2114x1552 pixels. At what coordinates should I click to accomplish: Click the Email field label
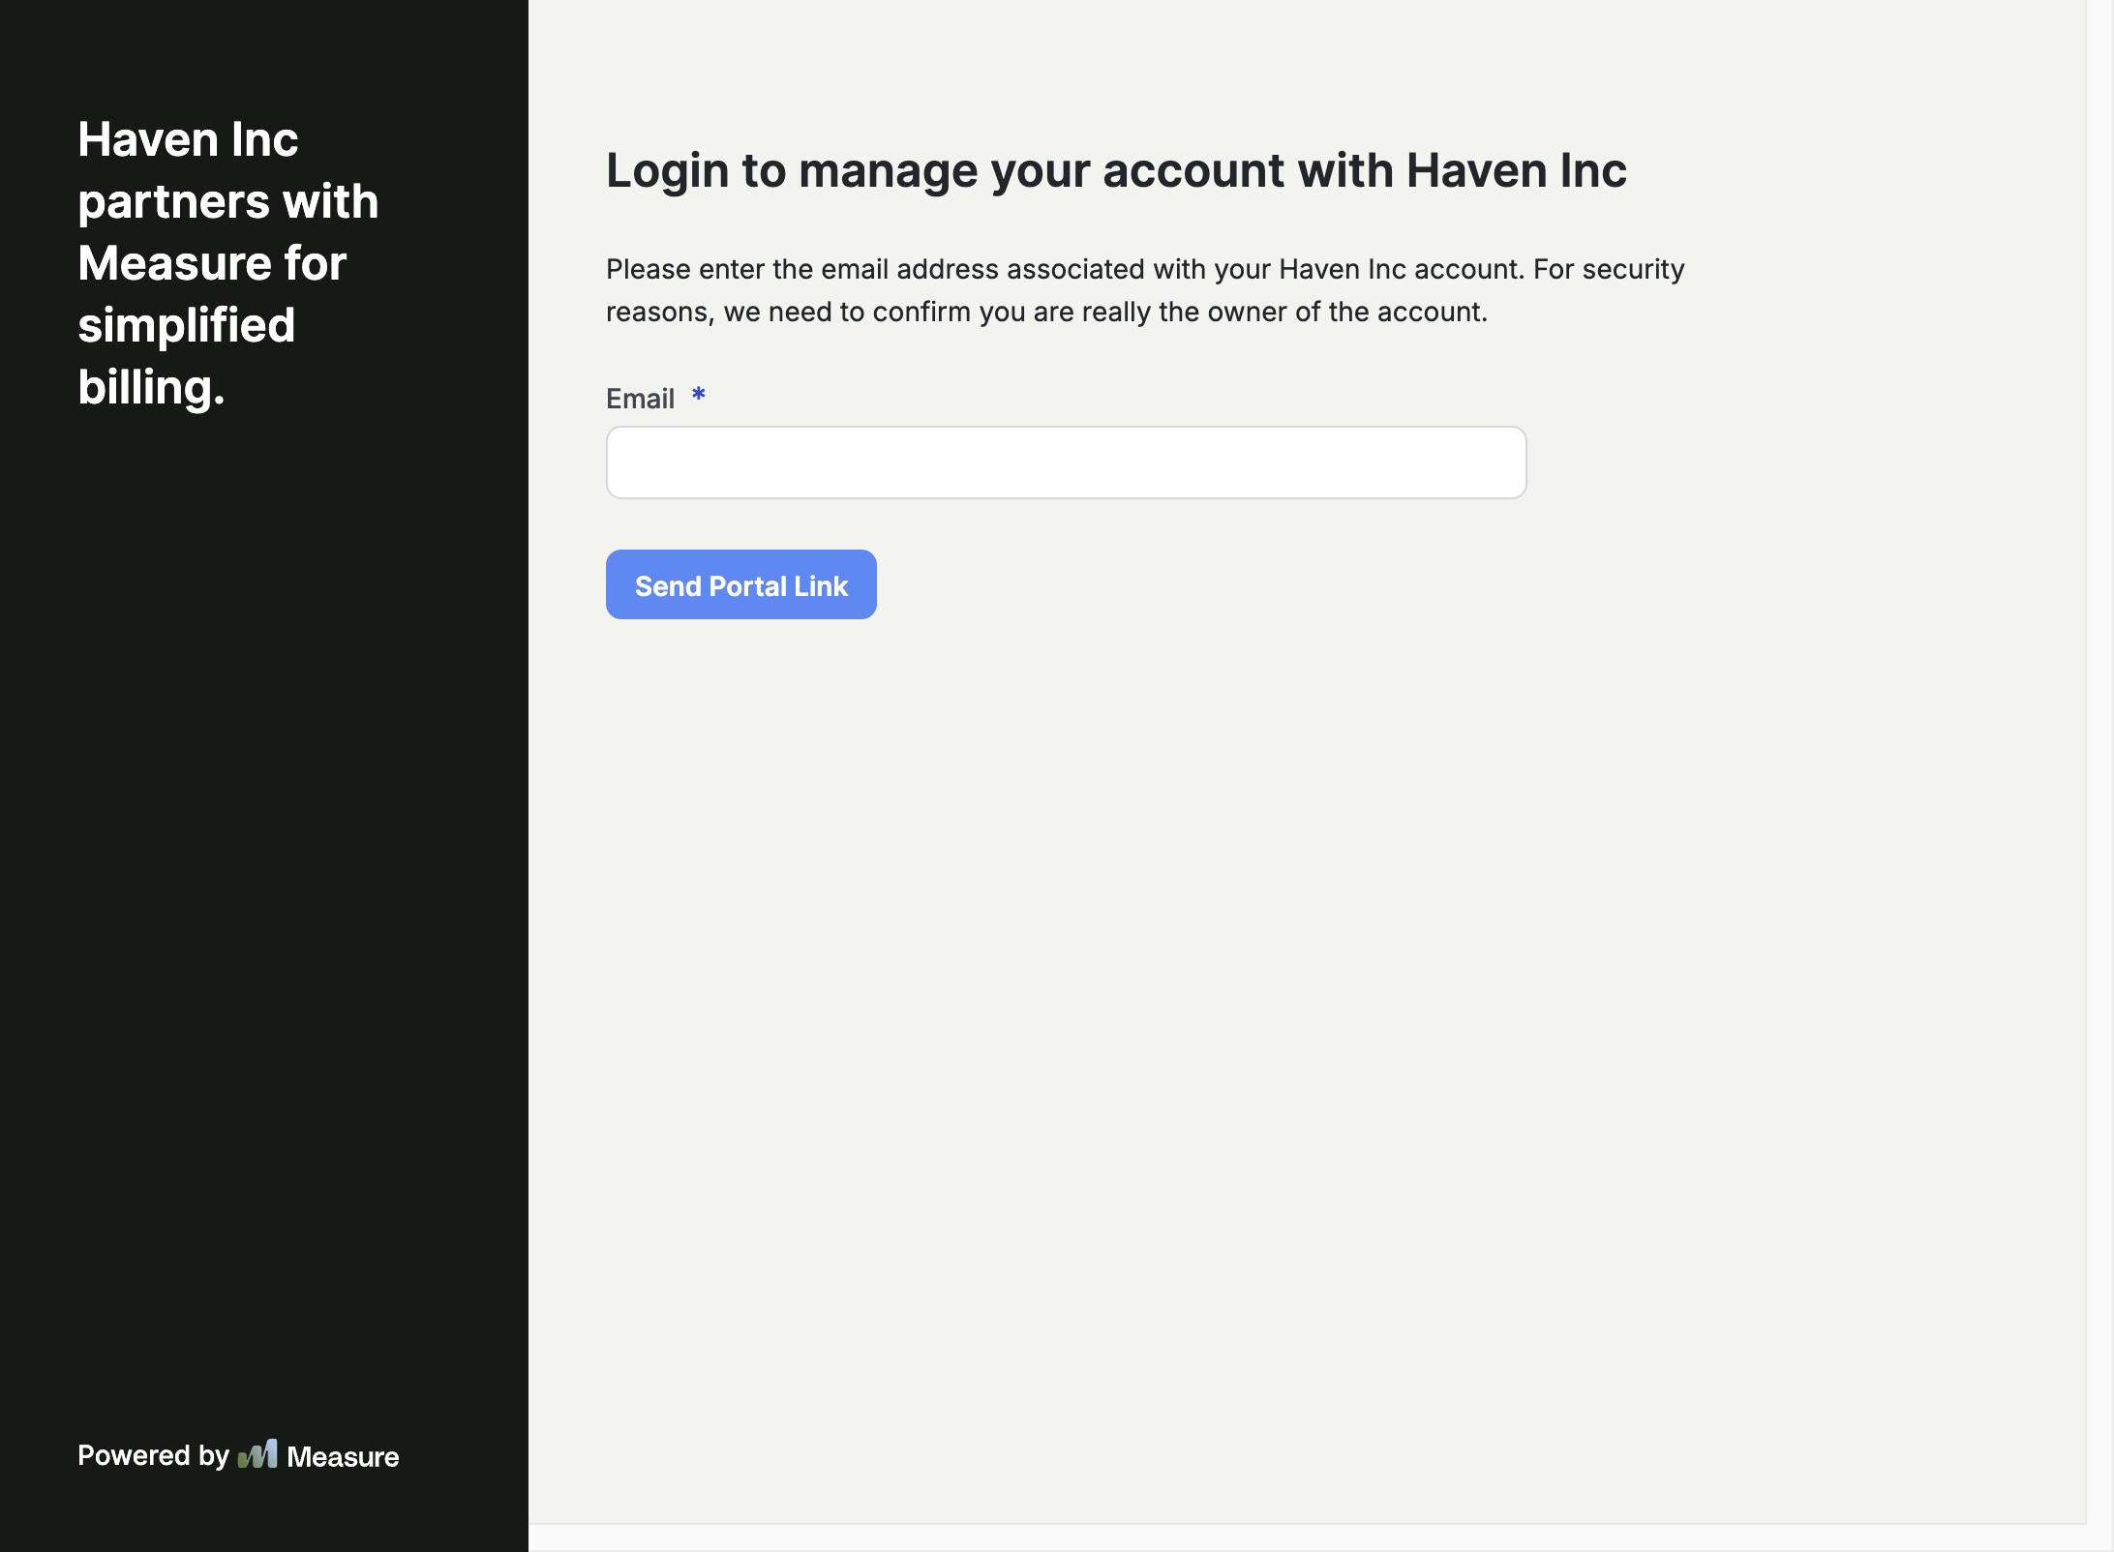click(640, 399)
